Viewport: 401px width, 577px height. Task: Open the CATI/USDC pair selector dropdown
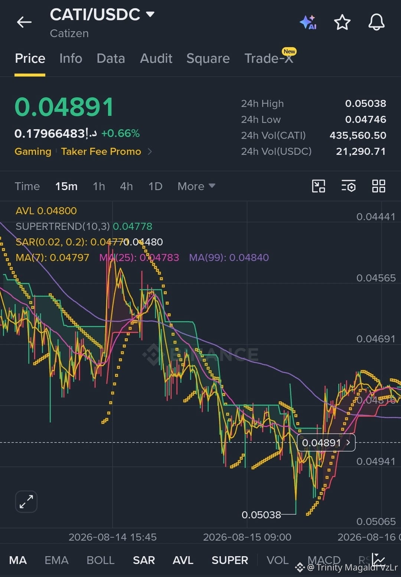pyautogui.click(x=150, y=14)
